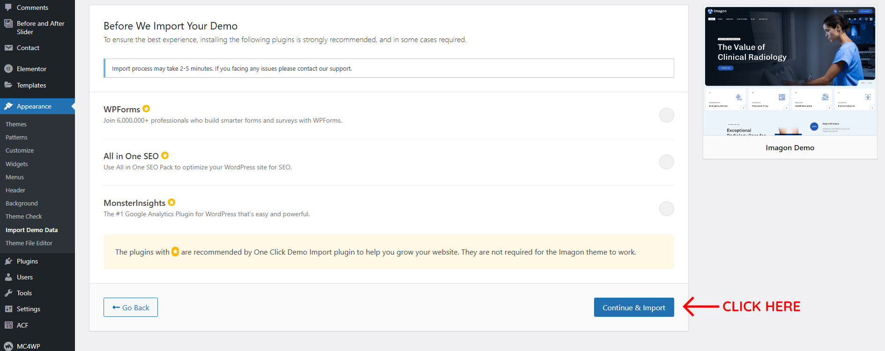Click the Tools wrench icon

(x=8, y=293)
